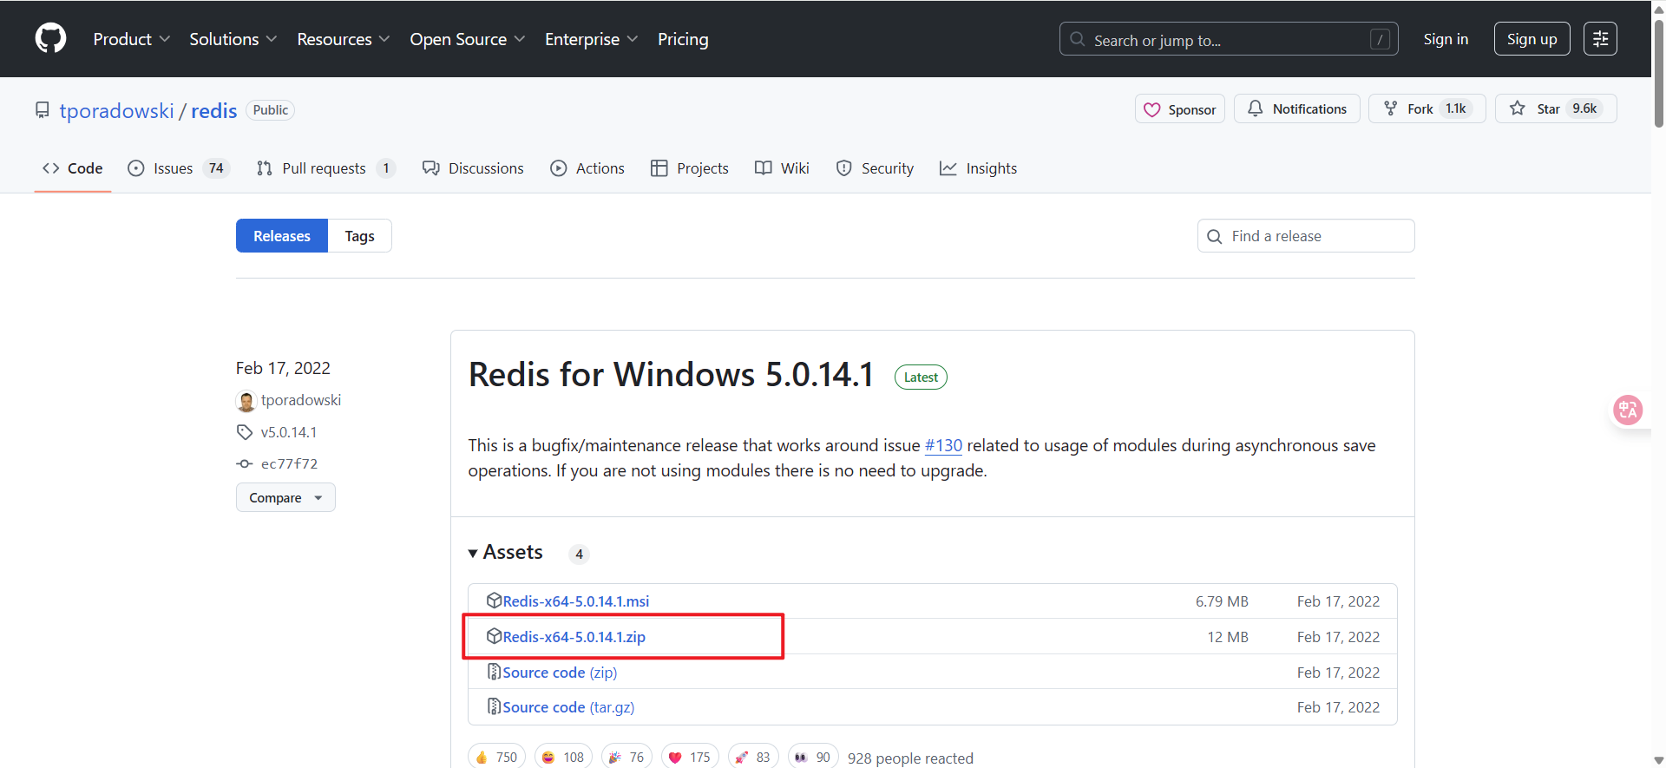Expand the Solutions menu
The image size is (1666, 768).
pos(233,39)
